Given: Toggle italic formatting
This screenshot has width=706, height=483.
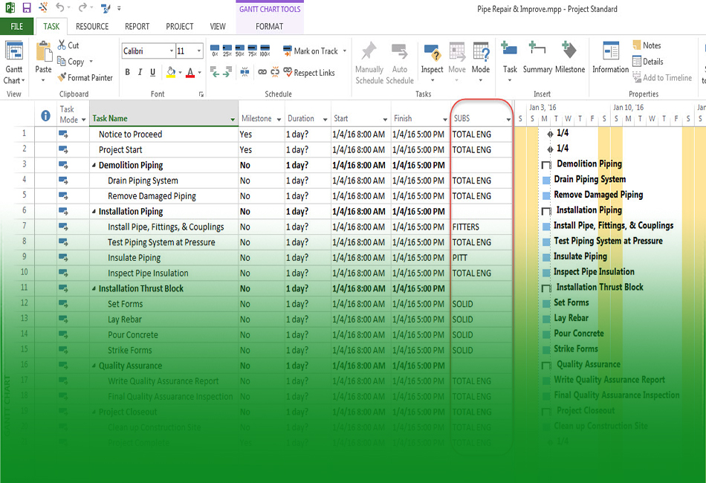Looking at the screenshot, I should pos(140,72).
